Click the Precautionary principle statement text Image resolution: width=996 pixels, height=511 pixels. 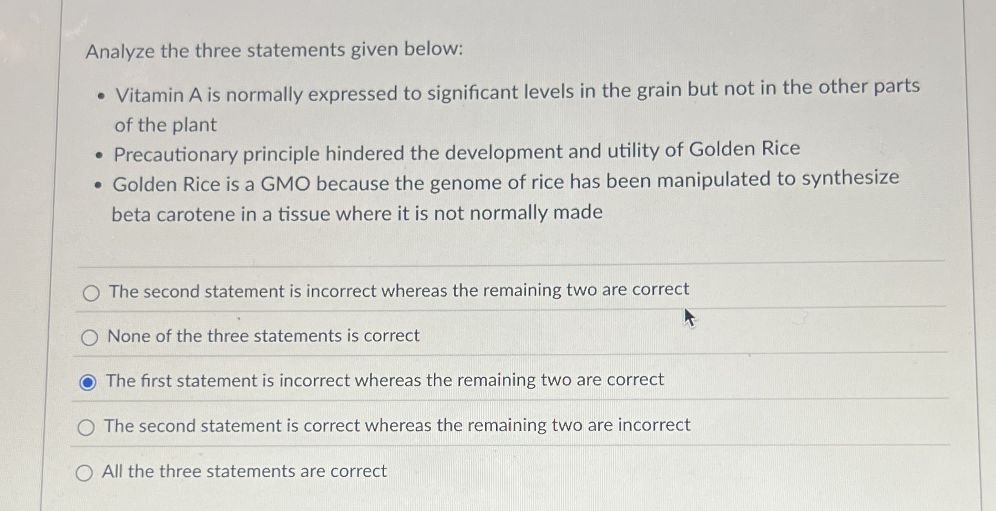pos(456,153)
